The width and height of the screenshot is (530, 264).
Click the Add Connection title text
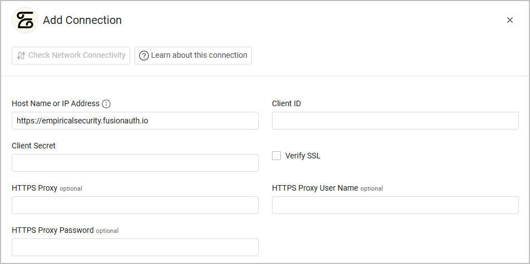coord(82,21)
